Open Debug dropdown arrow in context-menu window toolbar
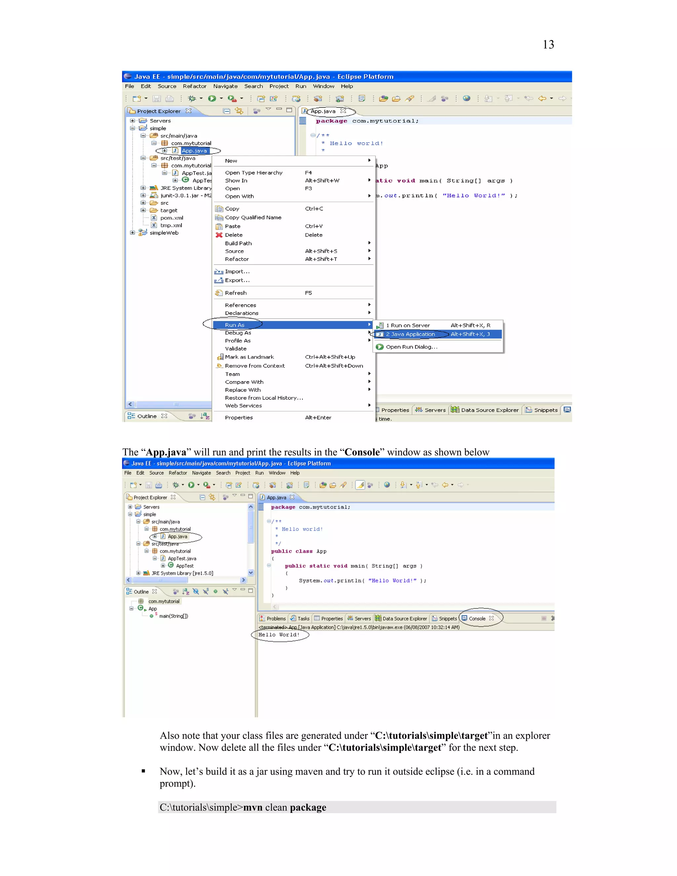This screenshot has height=876, width=677. click(201, 98)
